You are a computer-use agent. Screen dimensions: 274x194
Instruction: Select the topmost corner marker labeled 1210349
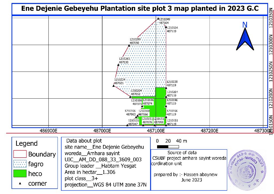coord(158,18)
